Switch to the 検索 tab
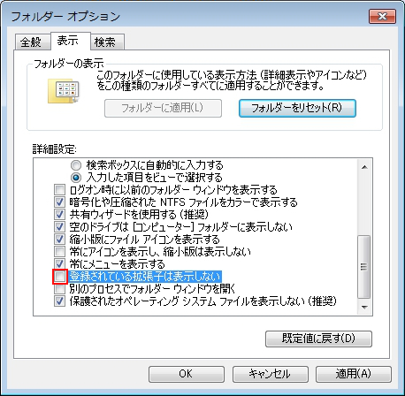The image size is (405, 396). [105, 42]
